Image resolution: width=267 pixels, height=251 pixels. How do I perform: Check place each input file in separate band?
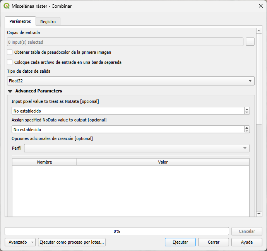tap(10, 62)
